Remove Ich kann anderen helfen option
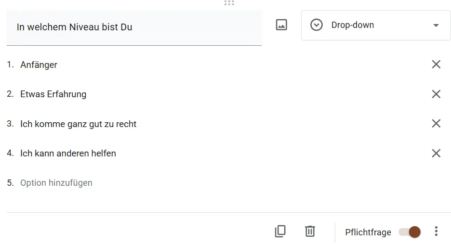 [x=436, y=153]
